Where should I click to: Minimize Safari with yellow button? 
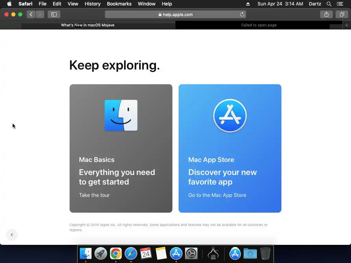13,14
